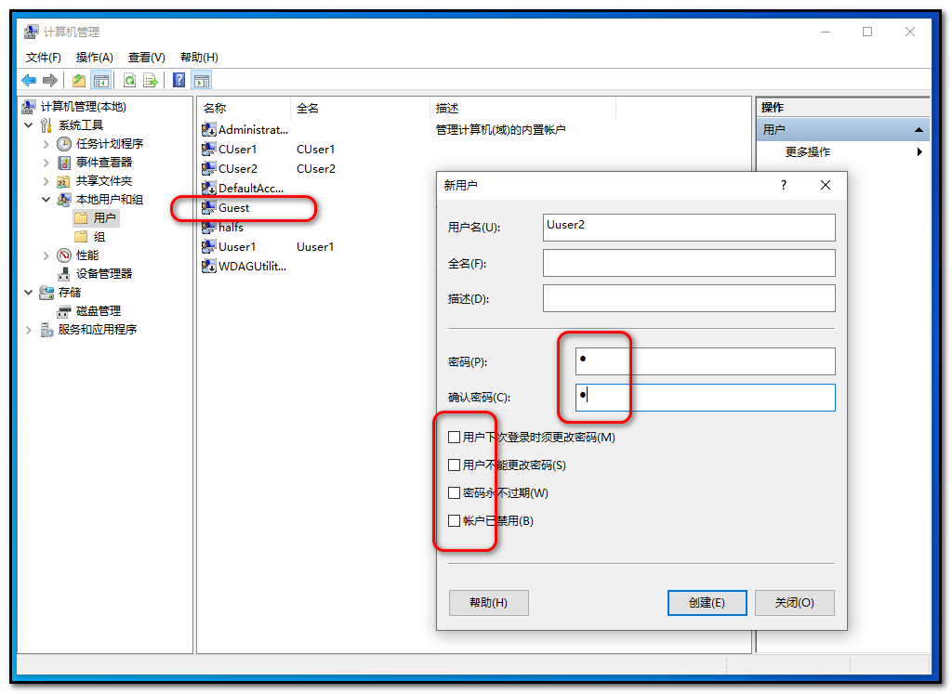Click the Up one level folder icon
This screenshot has height=694, width=952.
click(79, 81)
